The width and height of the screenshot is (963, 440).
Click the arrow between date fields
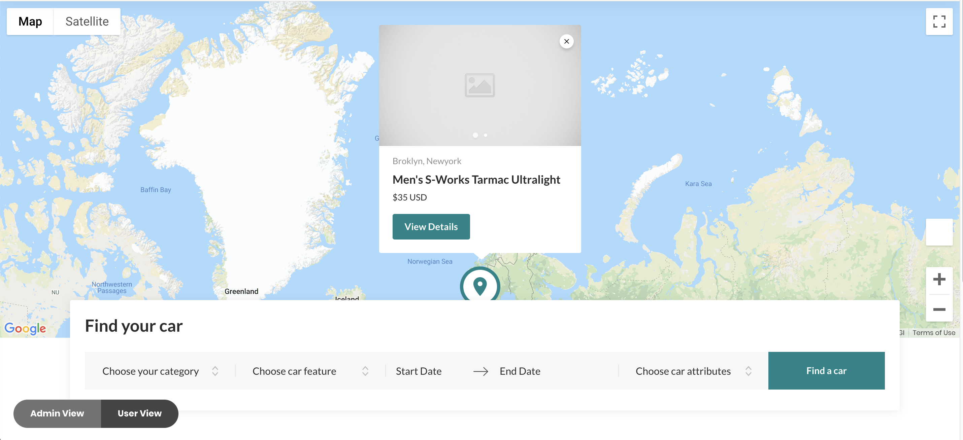tap(480, 371)
